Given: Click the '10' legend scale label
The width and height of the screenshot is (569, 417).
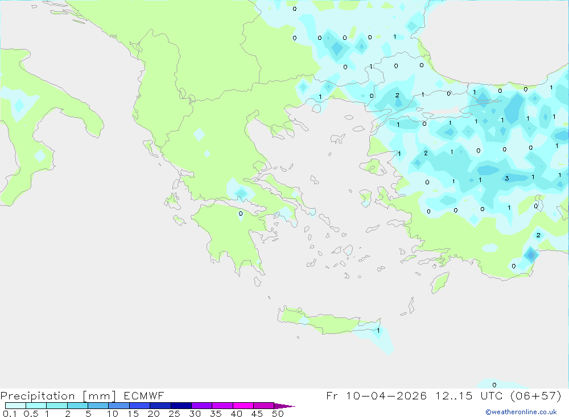Looking at the screenshot, I should [x=113, y=414].
